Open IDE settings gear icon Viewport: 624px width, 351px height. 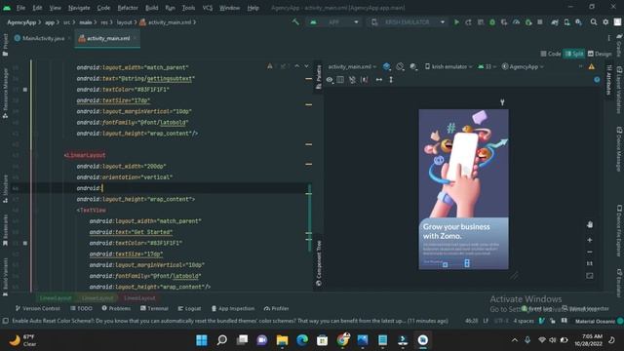[605, 22]
